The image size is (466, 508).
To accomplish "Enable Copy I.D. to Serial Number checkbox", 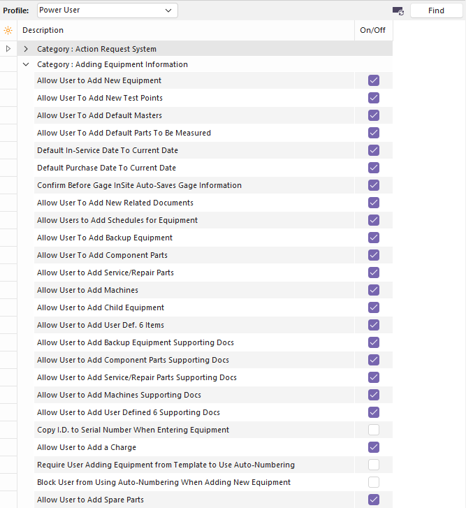I will pyautogui.click(x=374, y=430).
